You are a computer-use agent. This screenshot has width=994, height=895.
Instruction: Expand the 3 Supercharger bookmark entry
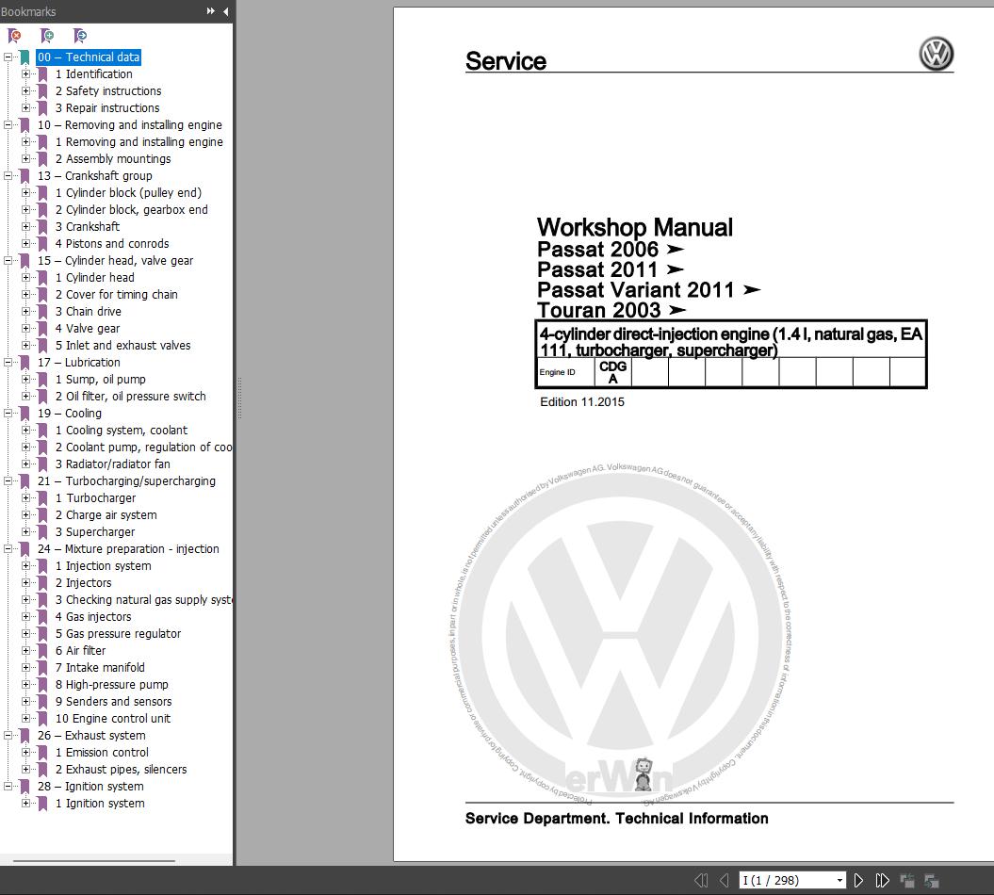25,531
